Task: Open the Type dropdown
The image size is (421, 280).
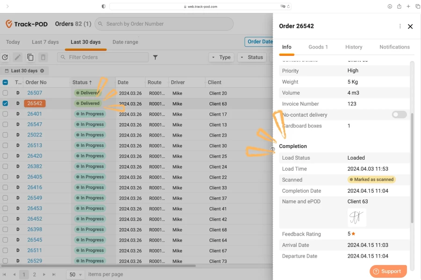Action: 221,57
